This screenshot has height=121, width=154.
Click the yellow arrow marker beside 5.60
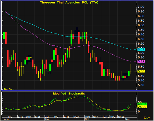135,71
